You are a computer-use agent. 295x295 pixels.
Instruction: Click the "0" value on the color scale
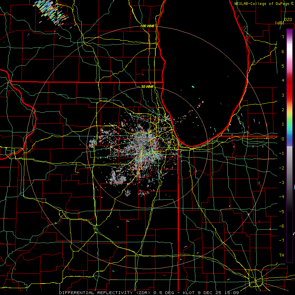click(283, 139)
